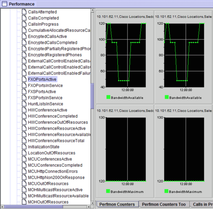Click BandwidthMaximum legend label in Sale chart

click(x=185, y=192)
